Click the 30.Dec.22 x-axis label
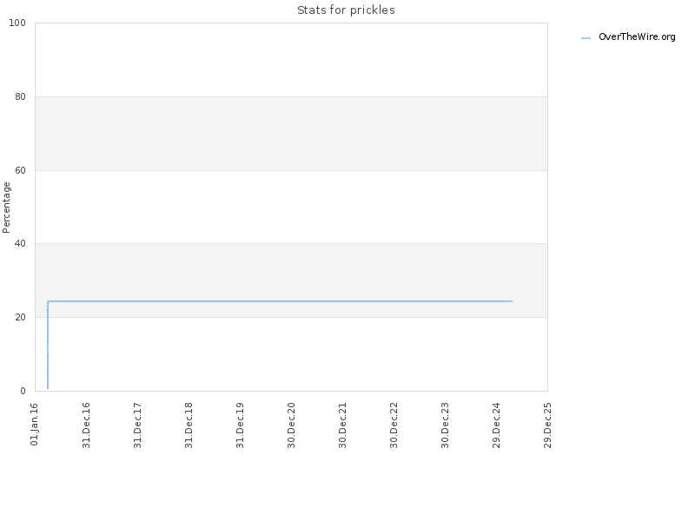 click(394, 425)
